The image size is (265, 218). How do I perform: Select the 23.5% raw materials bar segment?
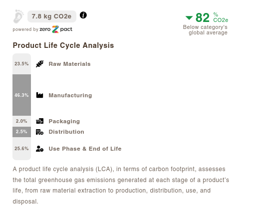click(x=21, y=64)
